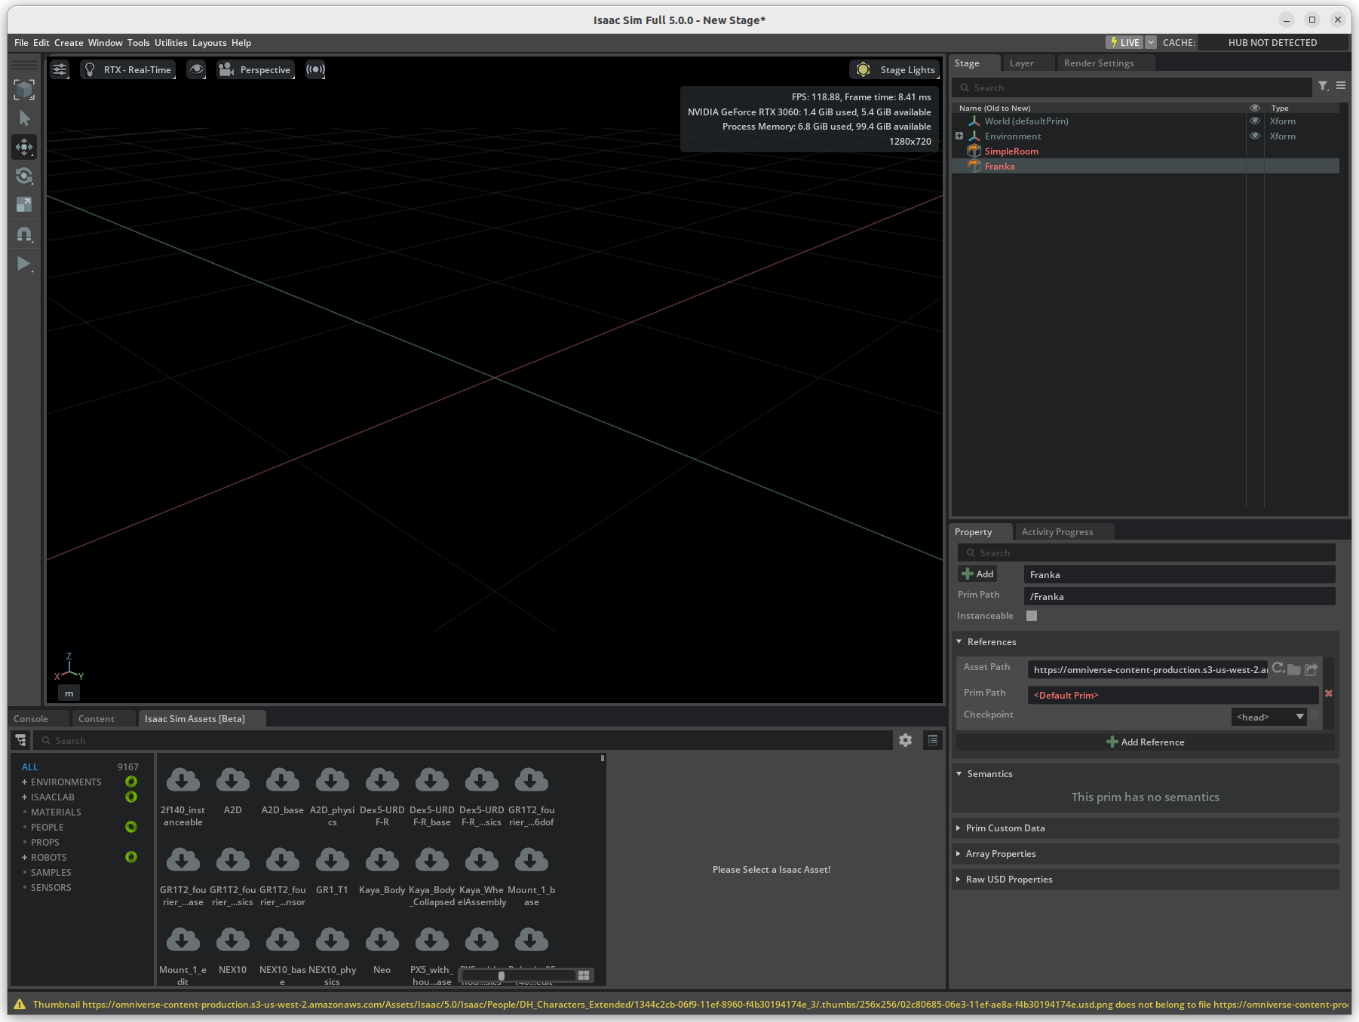
Task: Click the Stage panel filter icon
Action: point(1323,87)
